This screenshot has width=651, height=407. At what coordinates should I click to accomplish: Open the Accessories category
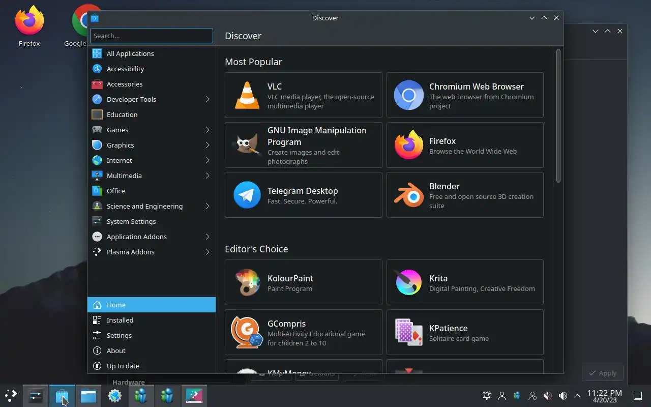(x=152, y=84)
